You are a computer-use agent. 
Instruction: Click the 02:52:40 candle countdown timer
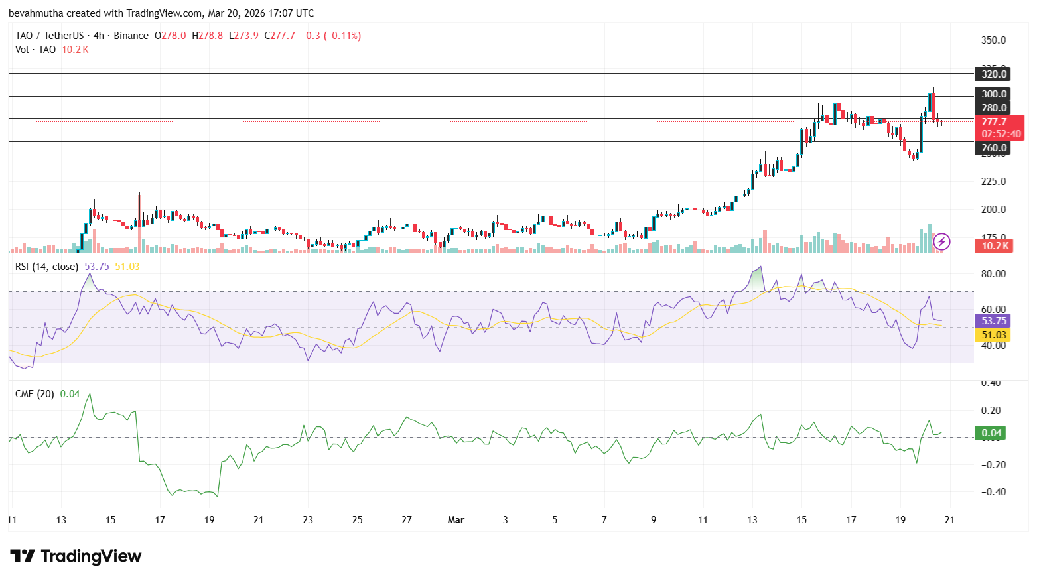1001,133
